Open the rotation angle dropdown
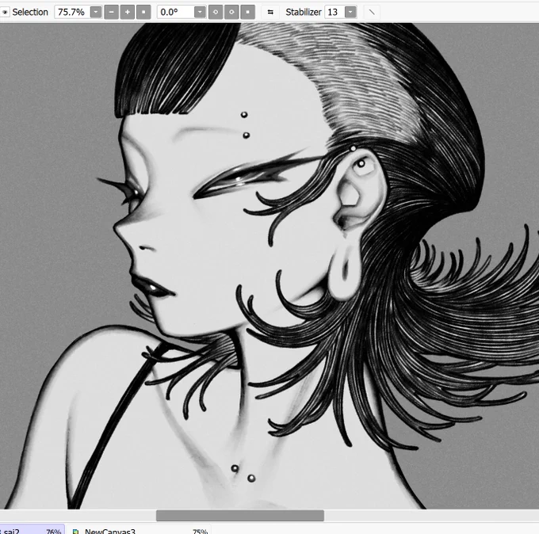The height and width of the screenshot is (534, 539). tap(200, 12)
